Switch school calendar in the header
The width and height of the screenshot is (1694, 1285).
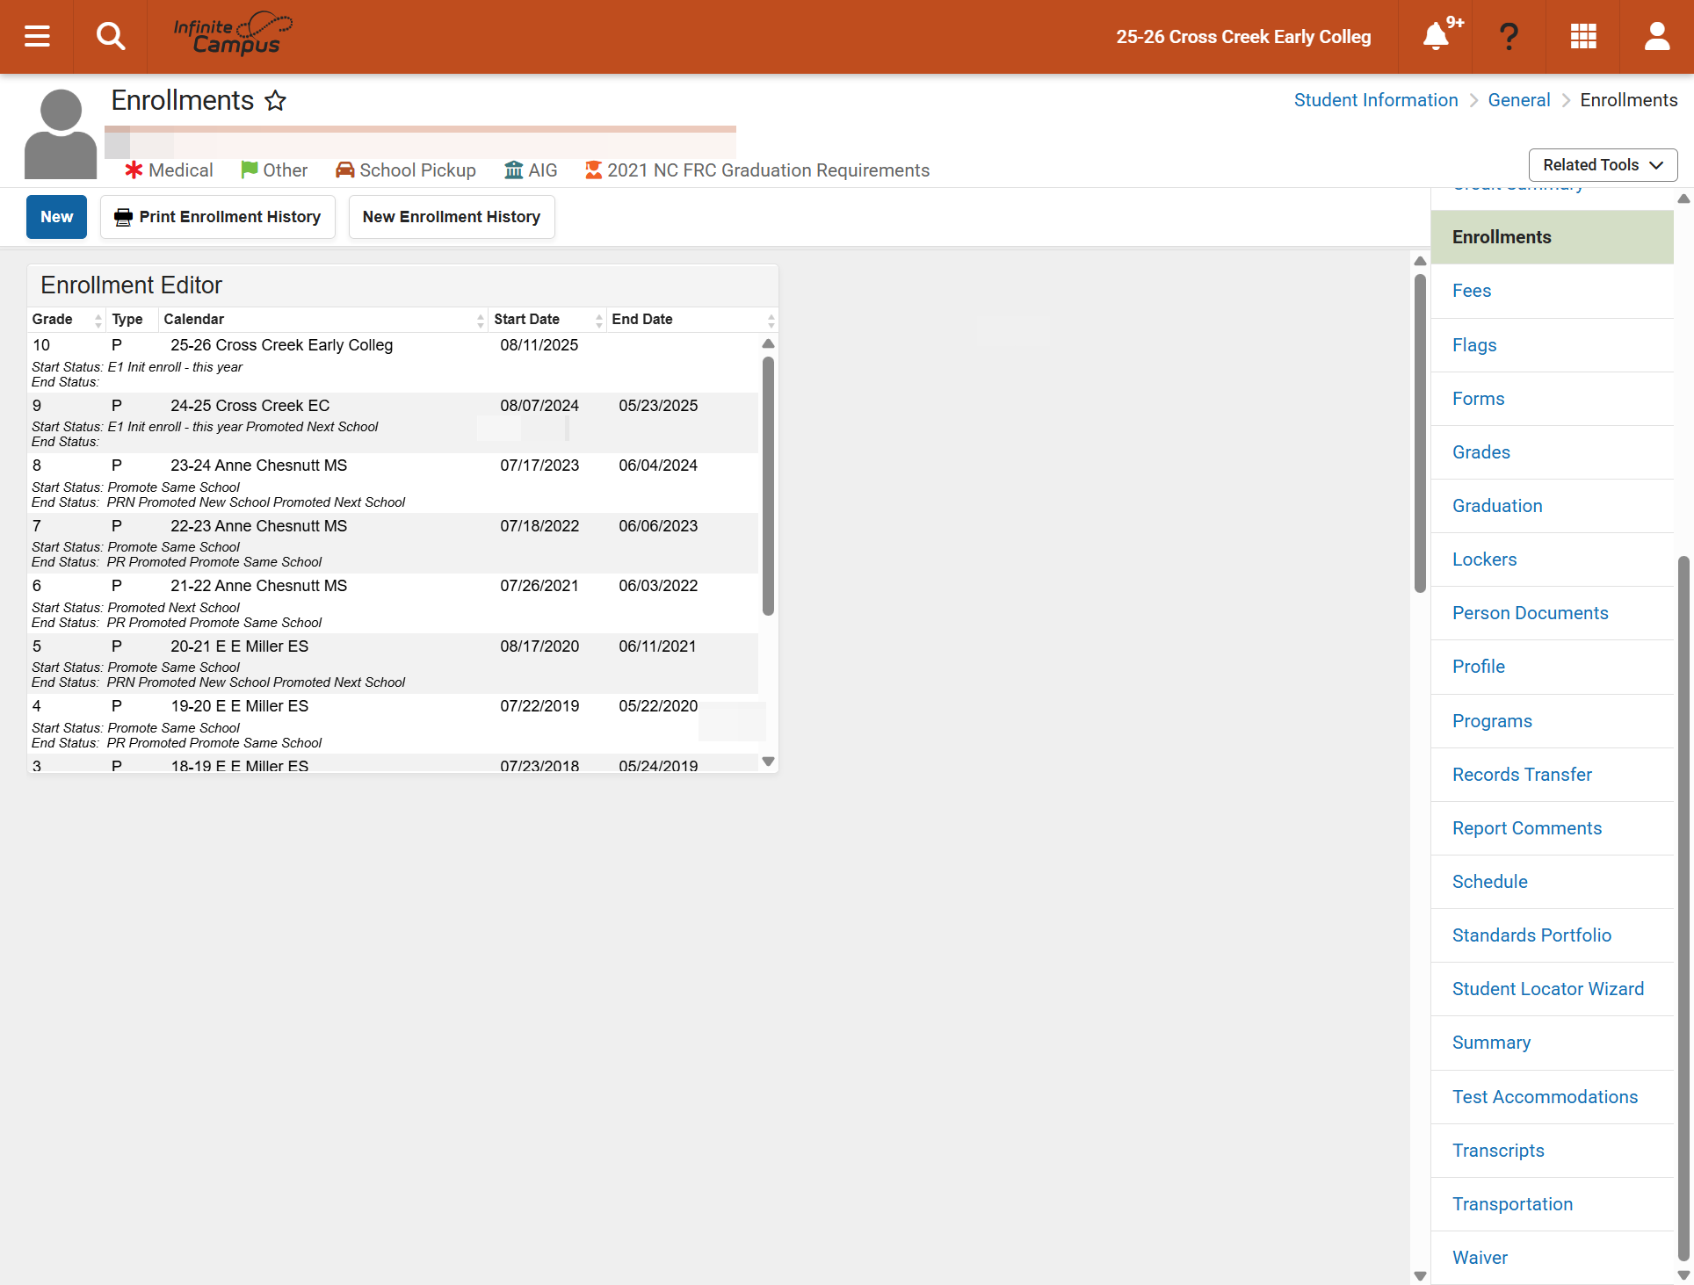pyautogui.click(x=1243, y=37)
